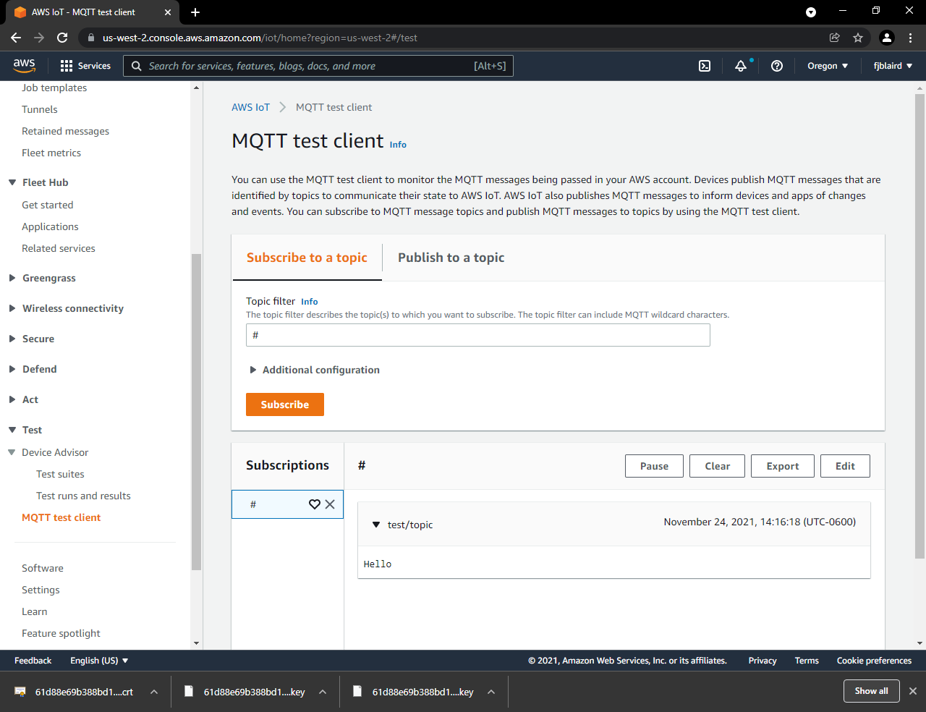Image resolution: width=926 pixels, height=712 pixels.
Task: Select Subscribe to a topic tab
Action: click(x=307, y=258)
